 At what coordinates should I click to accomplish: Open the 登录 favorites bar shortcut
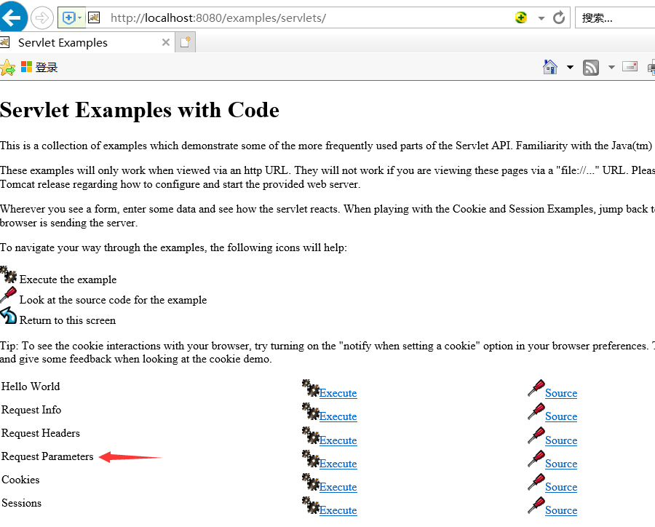coord(39,67)
